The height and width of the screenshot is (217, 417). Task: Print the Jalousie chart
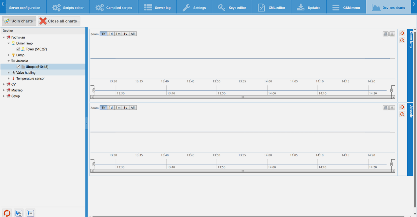386,108
